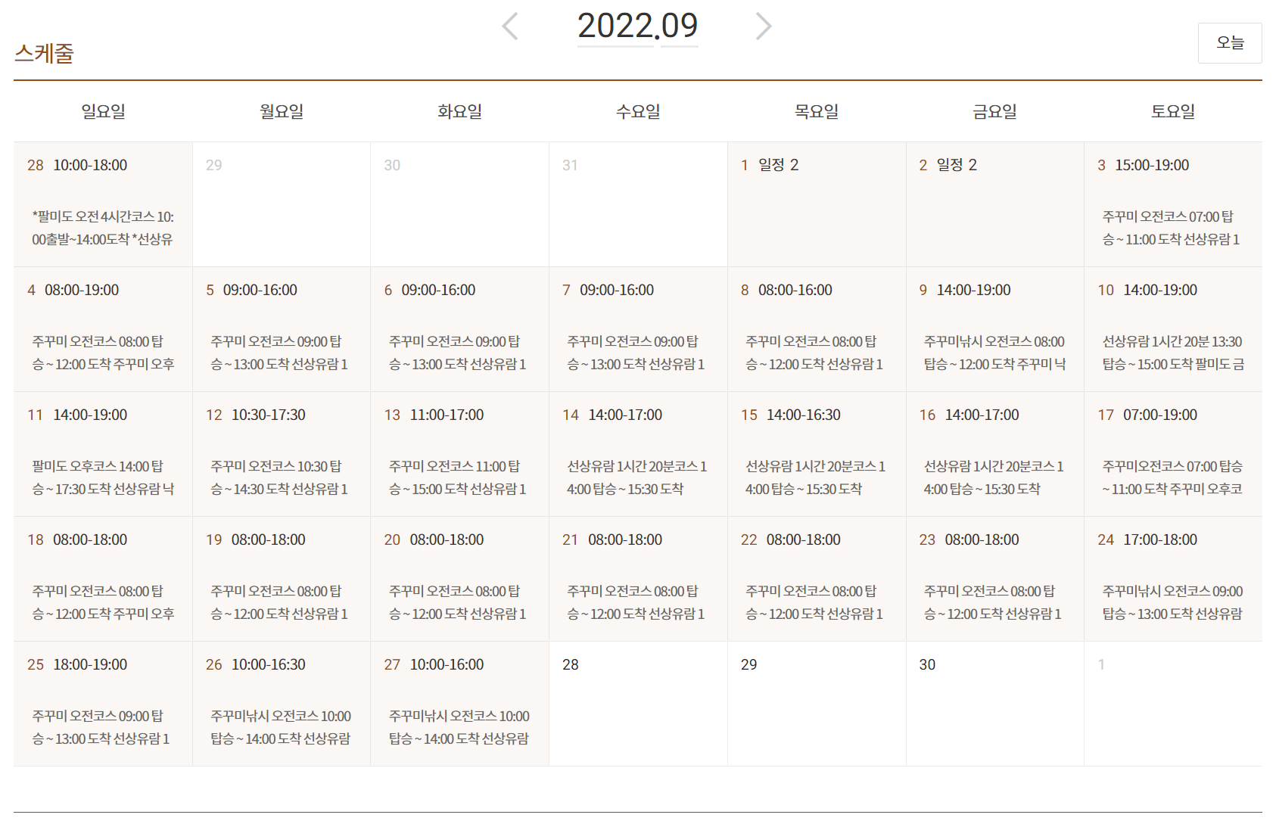The image size is (1279, 824).
Task: Open the 09 month selector
Action: [680, 27]
